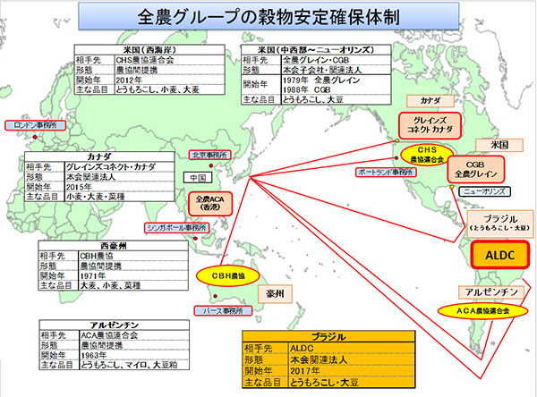
Task: Select the CHS農協連合会 table cell
Action: tap(169, 60)
